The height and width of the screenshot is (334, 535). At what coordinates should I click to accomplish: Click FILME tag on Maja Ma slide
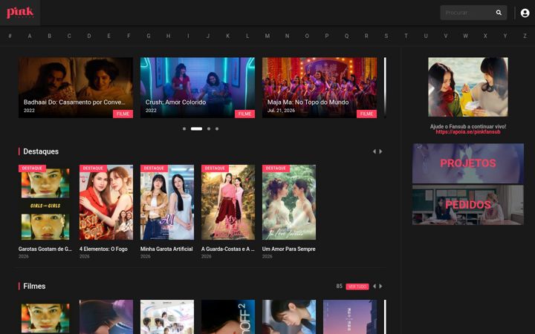[x=366, y=114]
